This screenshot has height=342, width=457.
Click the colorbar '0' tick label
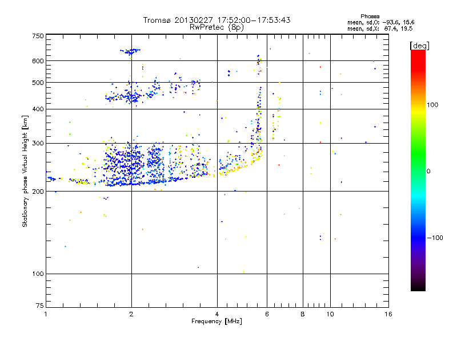pos(428,171)
